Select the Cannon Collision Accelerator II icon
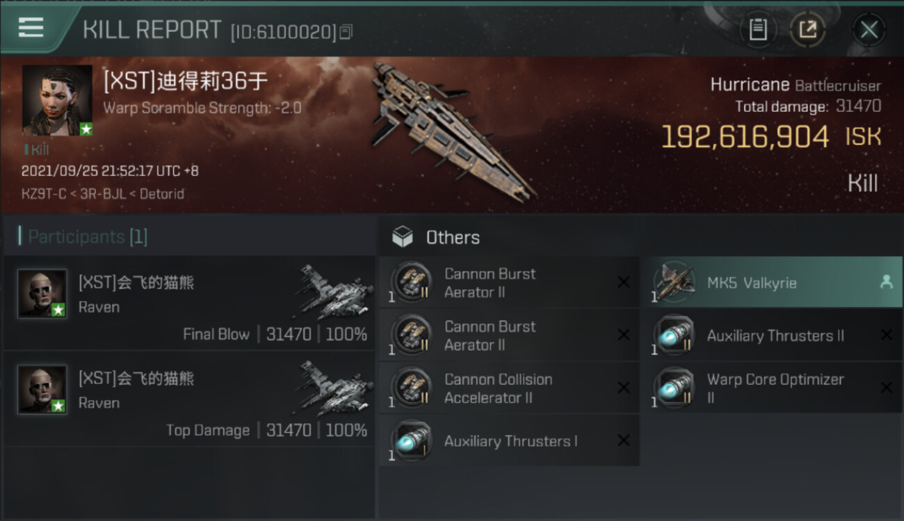 pos(412,388)
